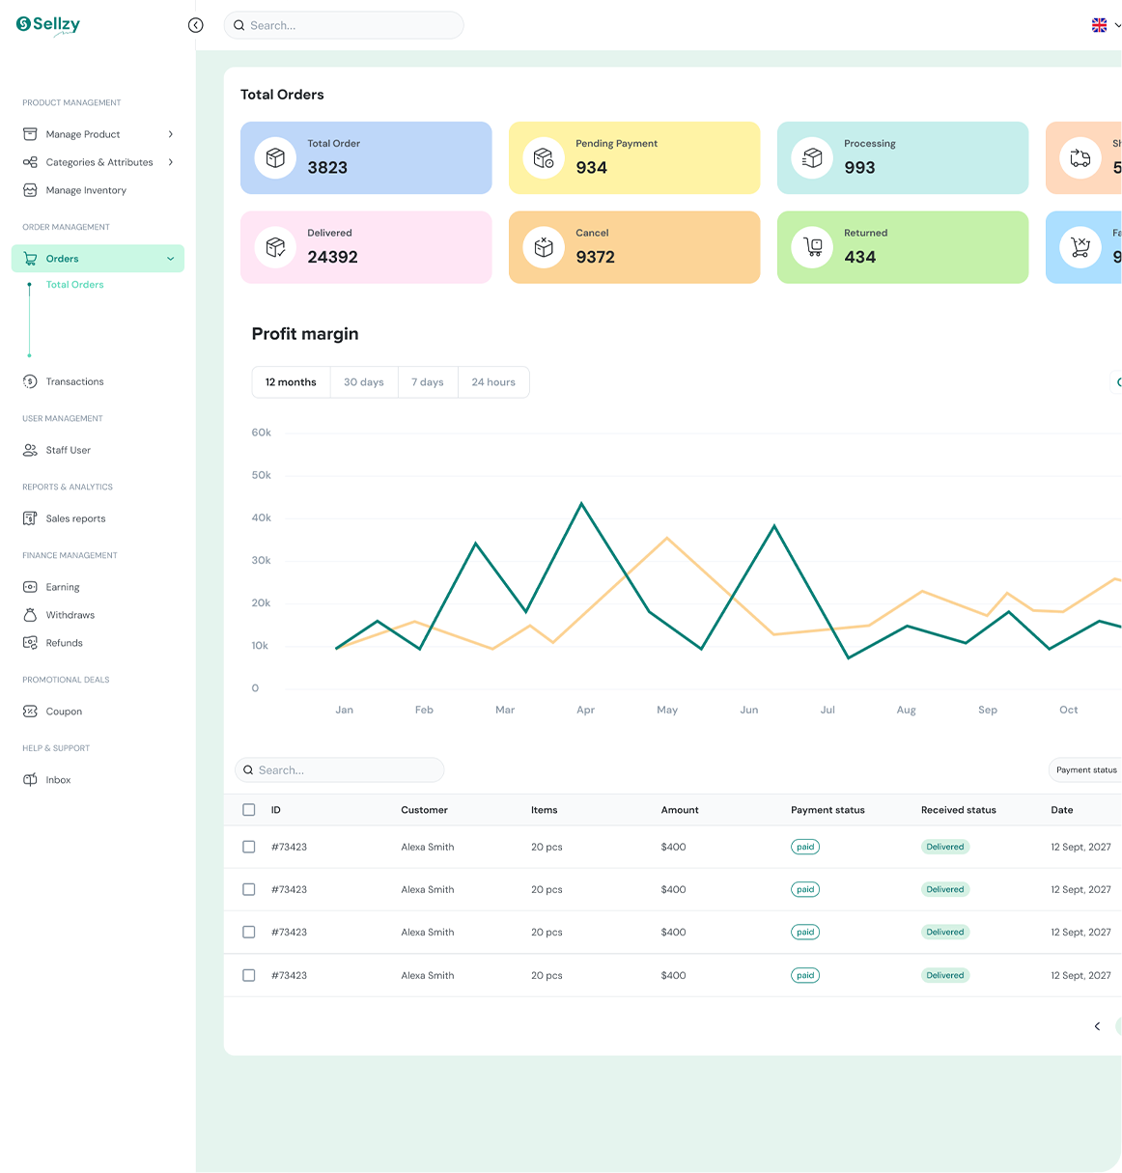
Task: Open Sales reports from sidebar icon
Action: (x=30, y=518)
